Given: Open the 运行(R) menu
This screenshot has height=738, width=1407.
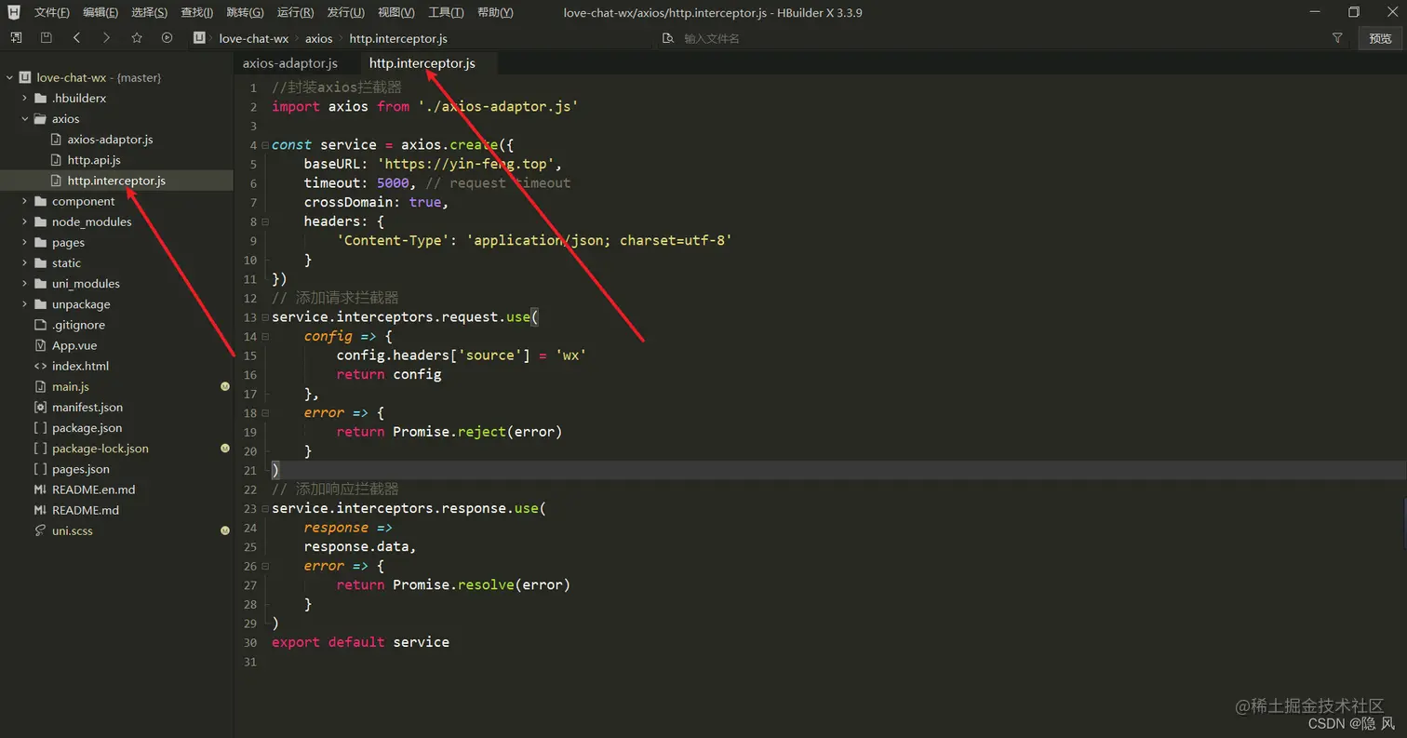Looking at the screenshot, I should (296, 12).
